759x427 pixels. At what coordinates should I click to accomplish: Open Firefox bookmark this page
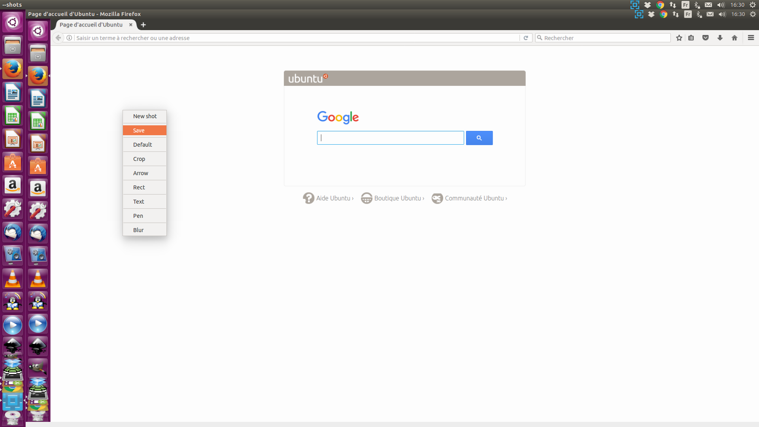(x=679, y=38)
